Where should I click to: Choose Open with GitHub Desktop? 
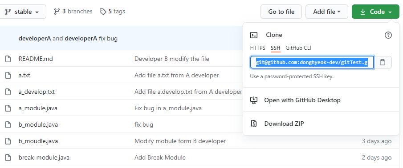point(302,100)
